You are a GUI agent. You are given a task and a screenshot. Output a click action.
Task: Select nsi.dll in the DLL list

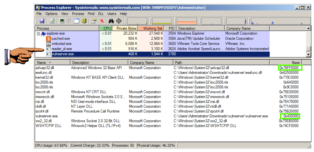coord(40,102)
